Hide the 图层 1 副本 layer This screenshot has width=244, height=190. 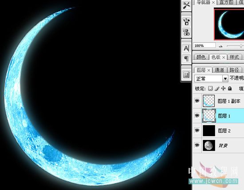coord(197,101)
